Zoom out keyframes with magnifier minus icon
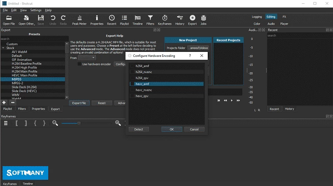This screenshot has width=333, height=186. tap(55, 123)
